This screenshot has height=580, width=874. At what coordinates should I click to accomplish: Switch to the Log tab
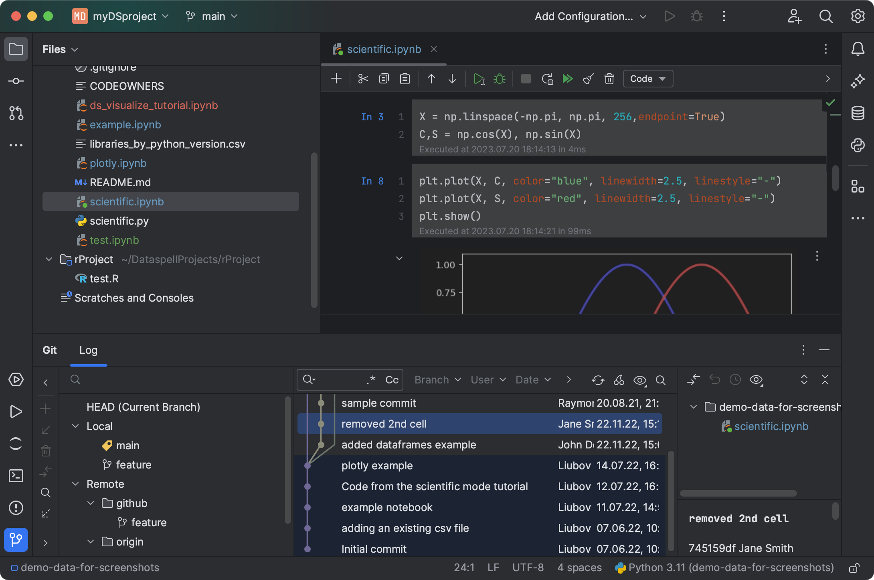(88, 350)
